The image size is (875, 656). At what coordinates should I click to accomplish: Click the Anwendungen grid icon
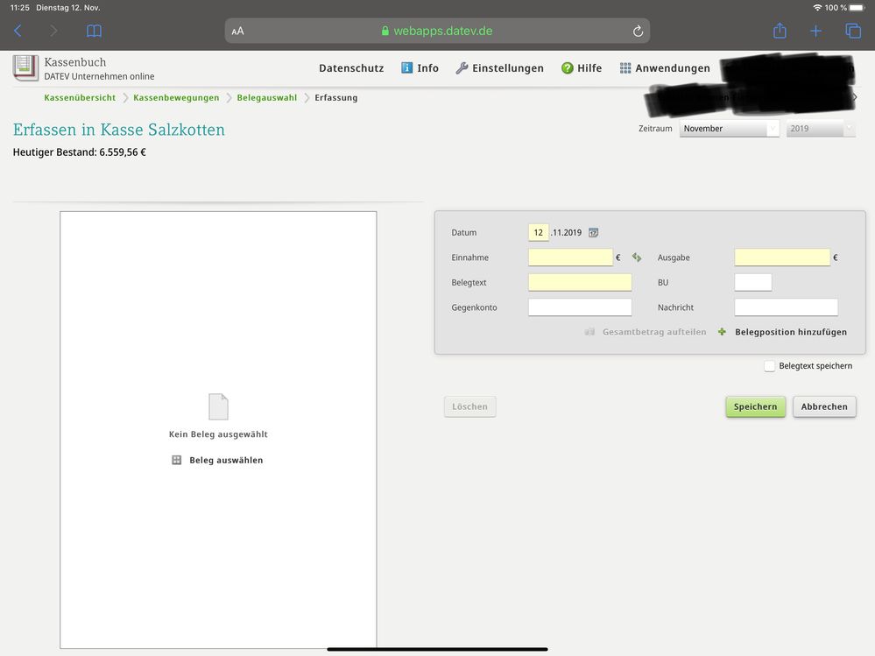[625, 68]
